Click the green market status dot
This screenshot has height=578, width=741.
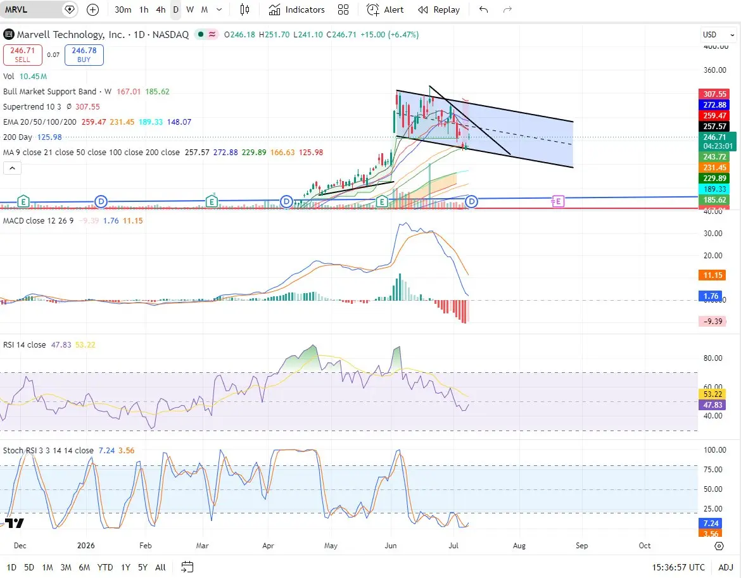click(x=200, y=34)
